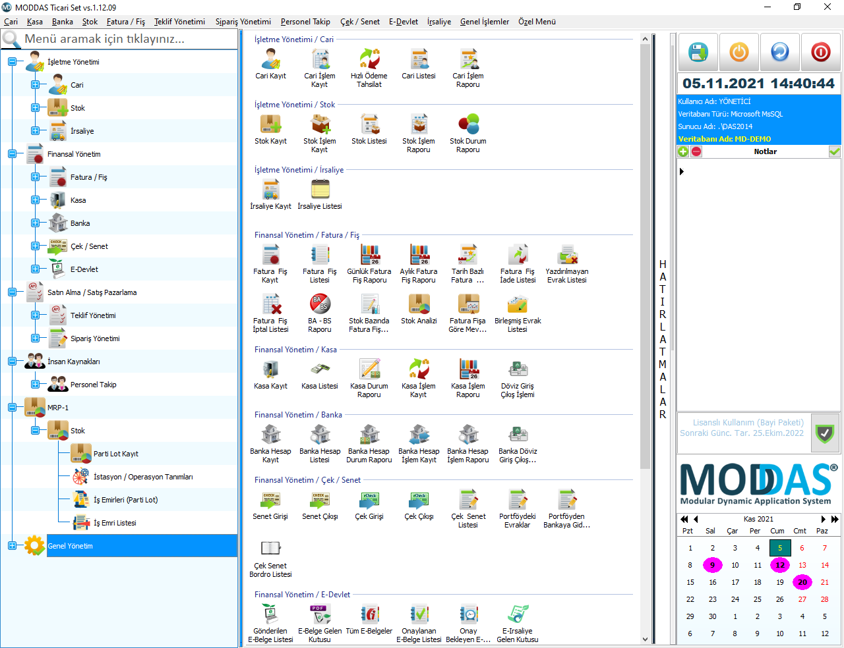844x648 pixels.
Task: Open the Cari Kayıt shortcut icon
Action: [270, 64]
